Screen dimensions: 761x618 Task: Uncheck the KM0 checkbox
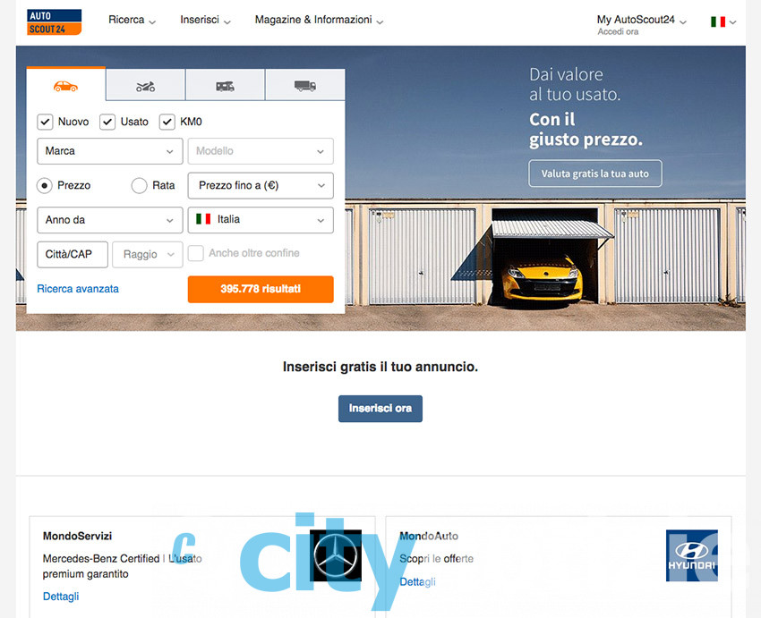pos(167,122)
